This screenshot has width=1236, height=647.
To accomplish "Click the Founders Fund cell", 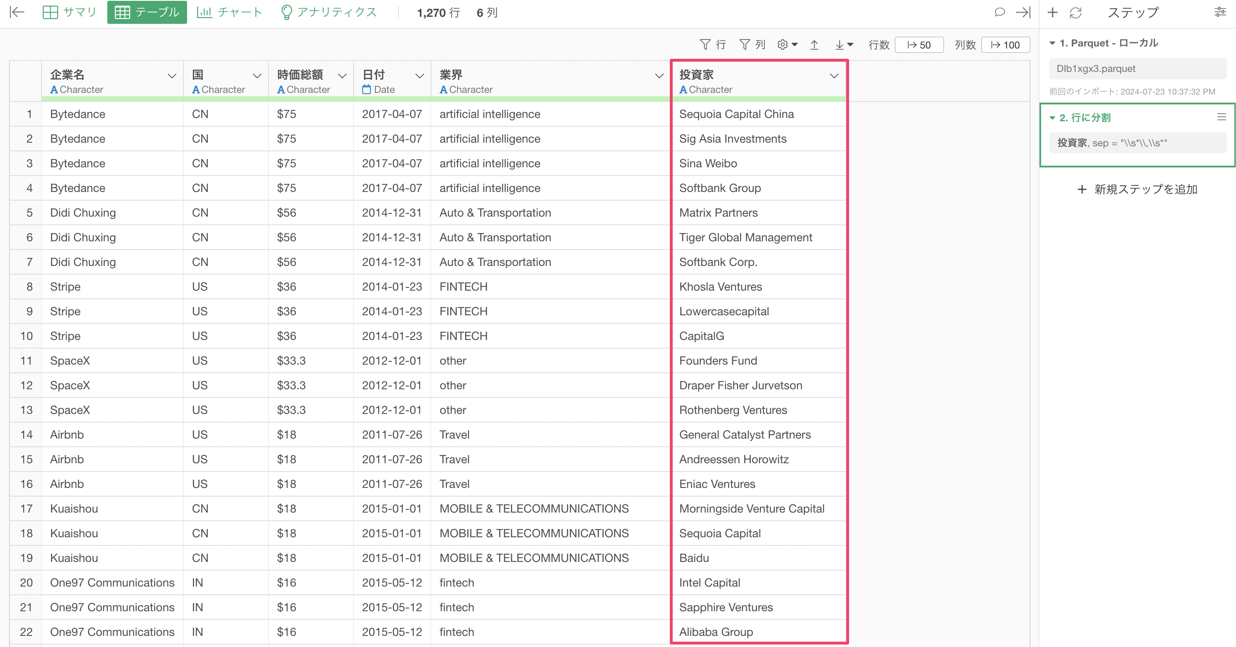I will (759, 360).
